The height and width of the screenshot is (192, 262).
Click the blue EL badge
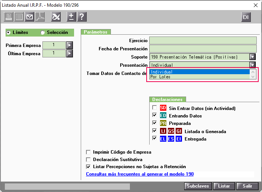coord(163,139)
